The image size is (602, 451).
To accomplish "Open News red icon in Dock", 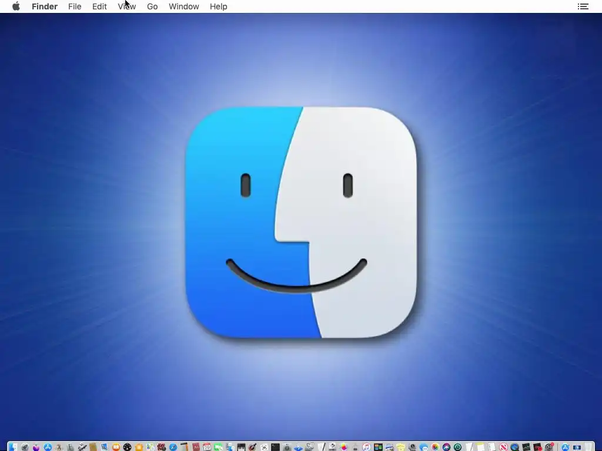I will (x=503, y=447).
